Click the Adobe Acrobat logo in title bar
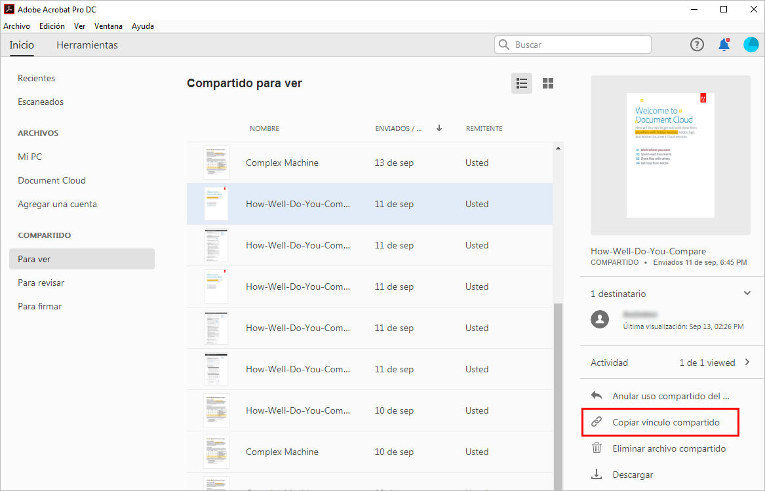This screenshot has height=491, width=765. click(9, 9)
